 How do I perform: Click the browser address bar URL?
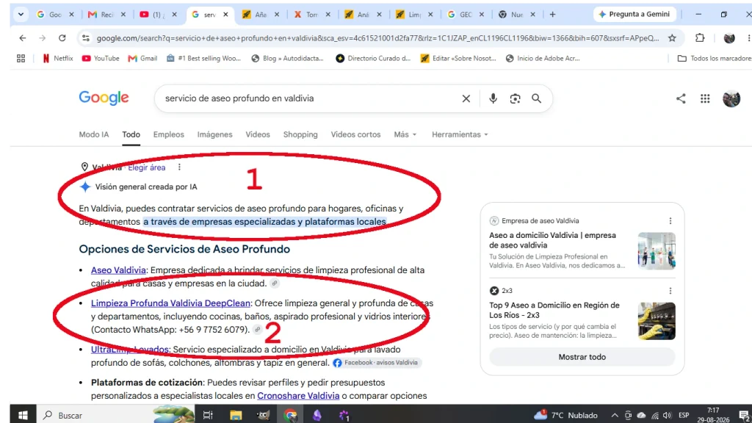377,38
